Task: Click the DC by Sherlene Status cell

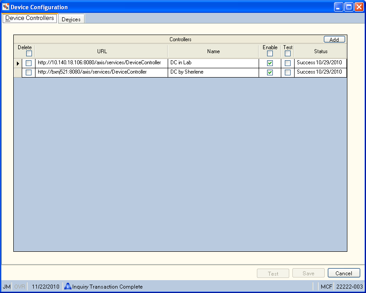Action: 320,73
